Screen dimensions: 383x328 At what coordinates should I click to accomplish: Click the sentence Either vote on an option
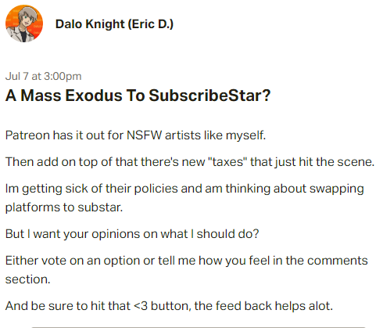(x=186, y=270)
